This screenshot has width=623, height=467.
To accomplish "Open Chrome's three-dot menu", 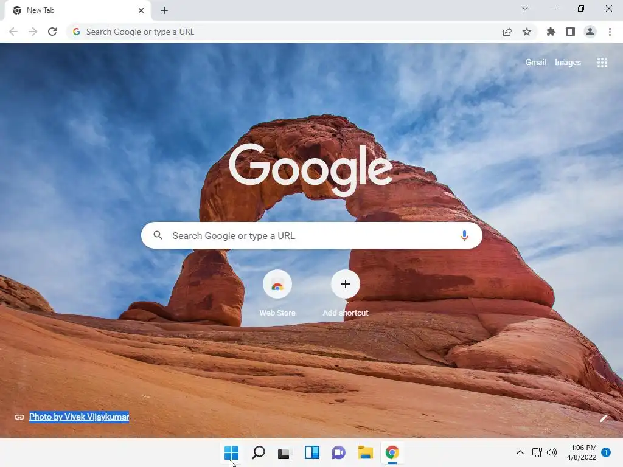I will click(x=610, y=32).
